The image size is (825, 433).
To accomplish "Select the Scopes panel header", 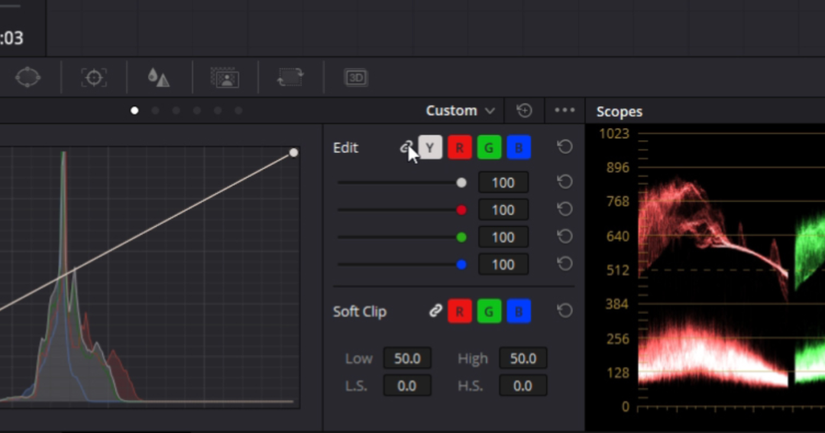I will click(620, 111).
